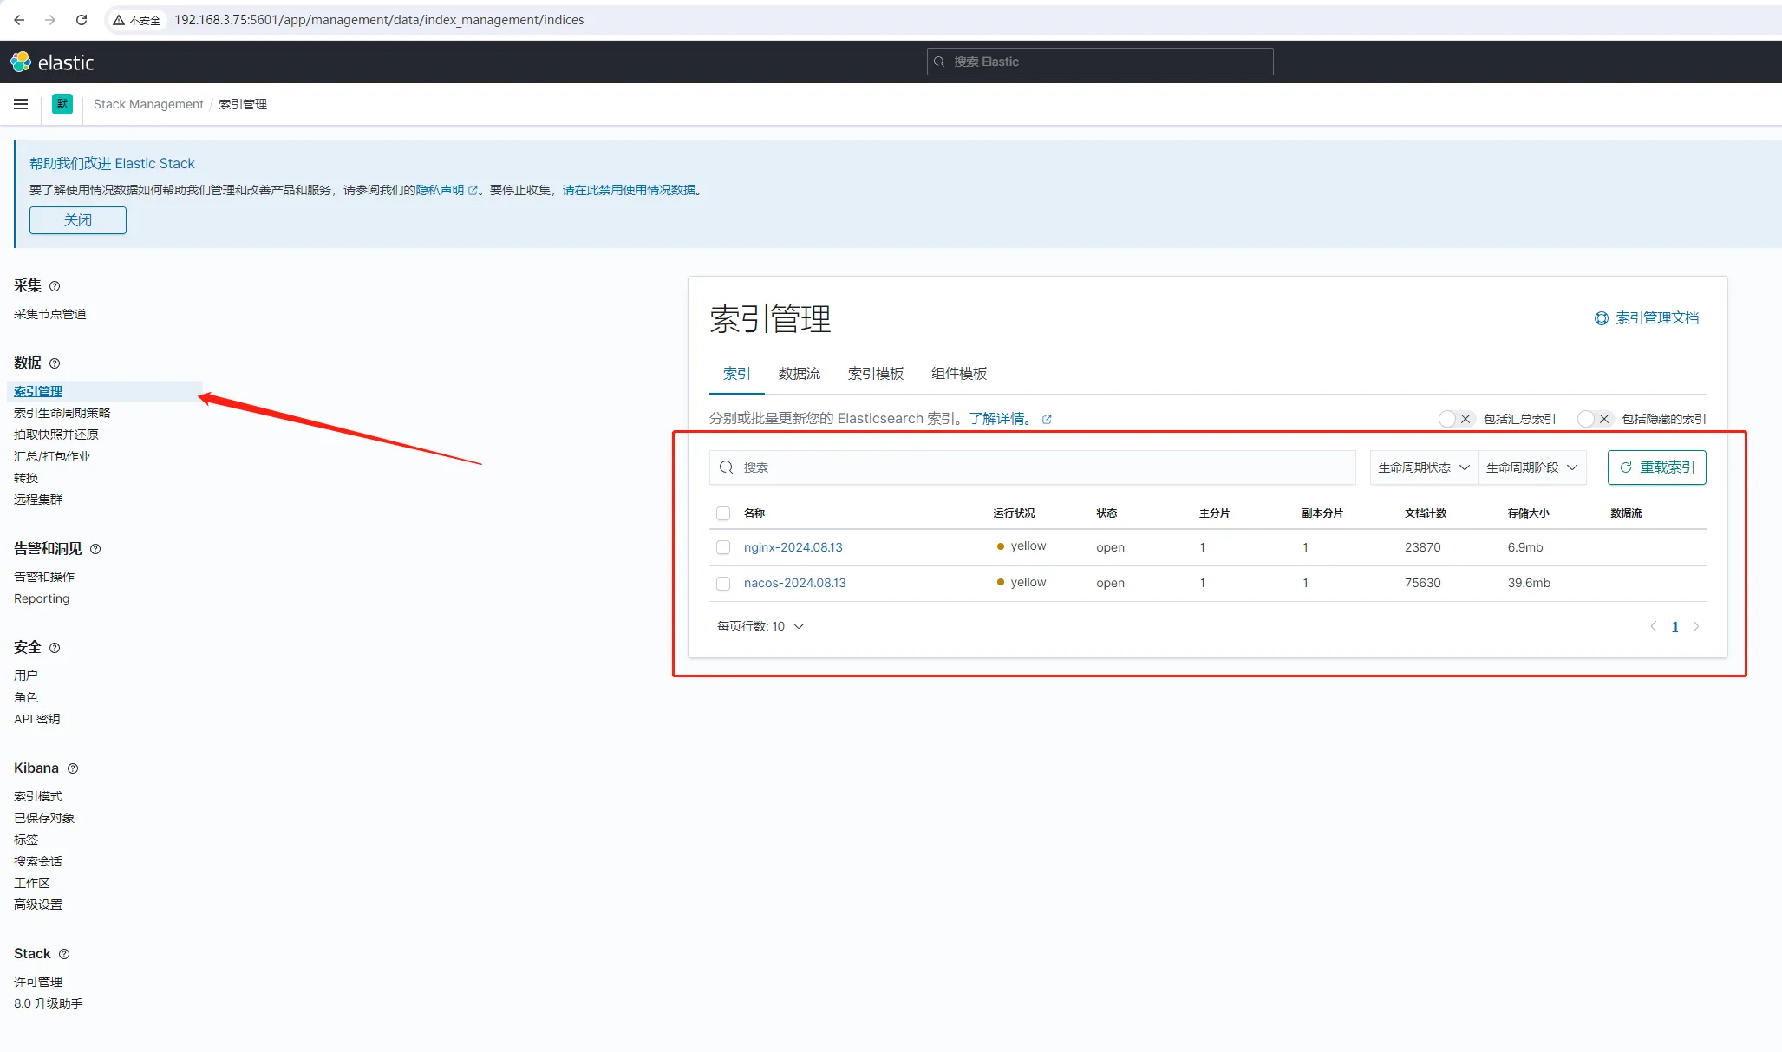Toggle 包括隐藏的索引 switch
This screenshot has height=1052, width=1782.
(1596, 419)
